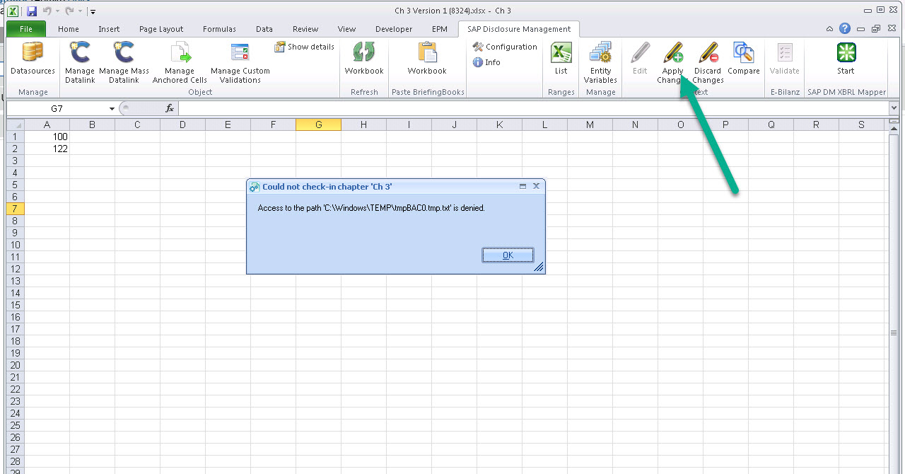This screenshot has width=905, height=474.
Task: Click the Name Box showing G7
Action: (57, 109)
